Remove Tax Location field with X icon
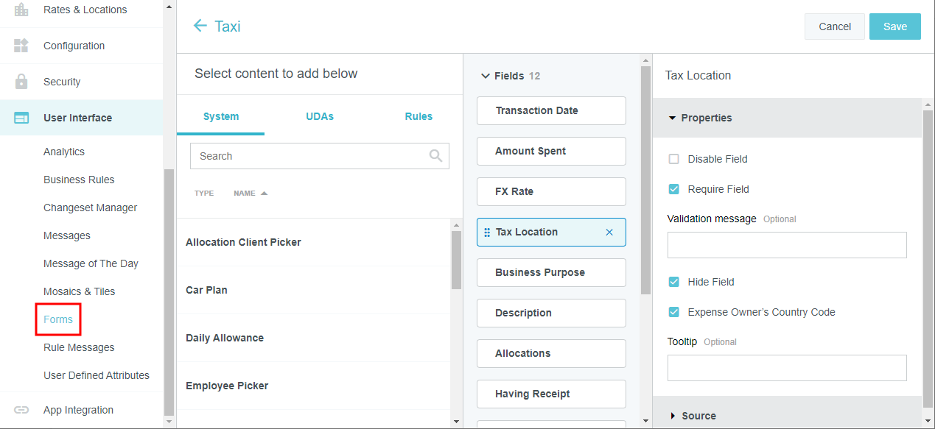935x429 pixels. (609, 233)
